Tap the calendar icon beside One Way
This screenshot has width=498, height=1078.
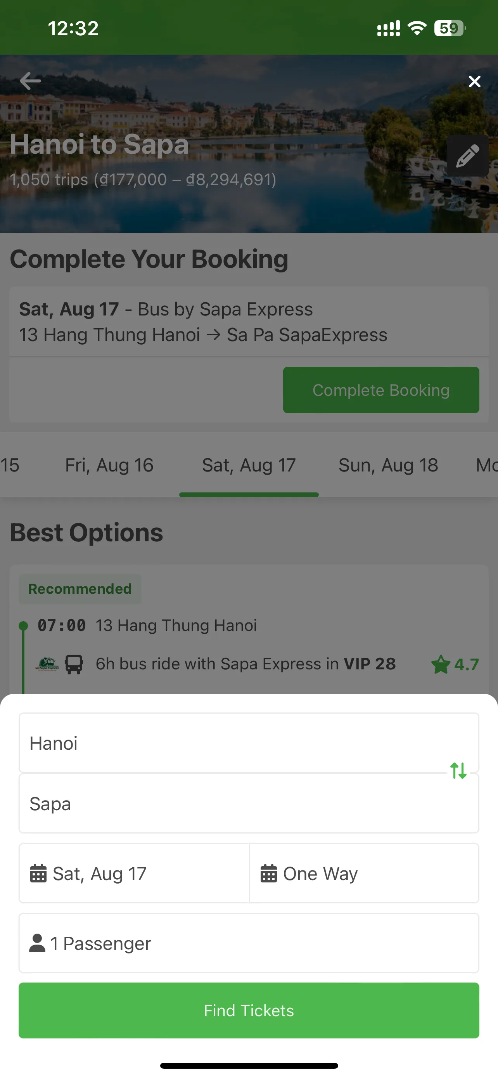click(268, 873)
